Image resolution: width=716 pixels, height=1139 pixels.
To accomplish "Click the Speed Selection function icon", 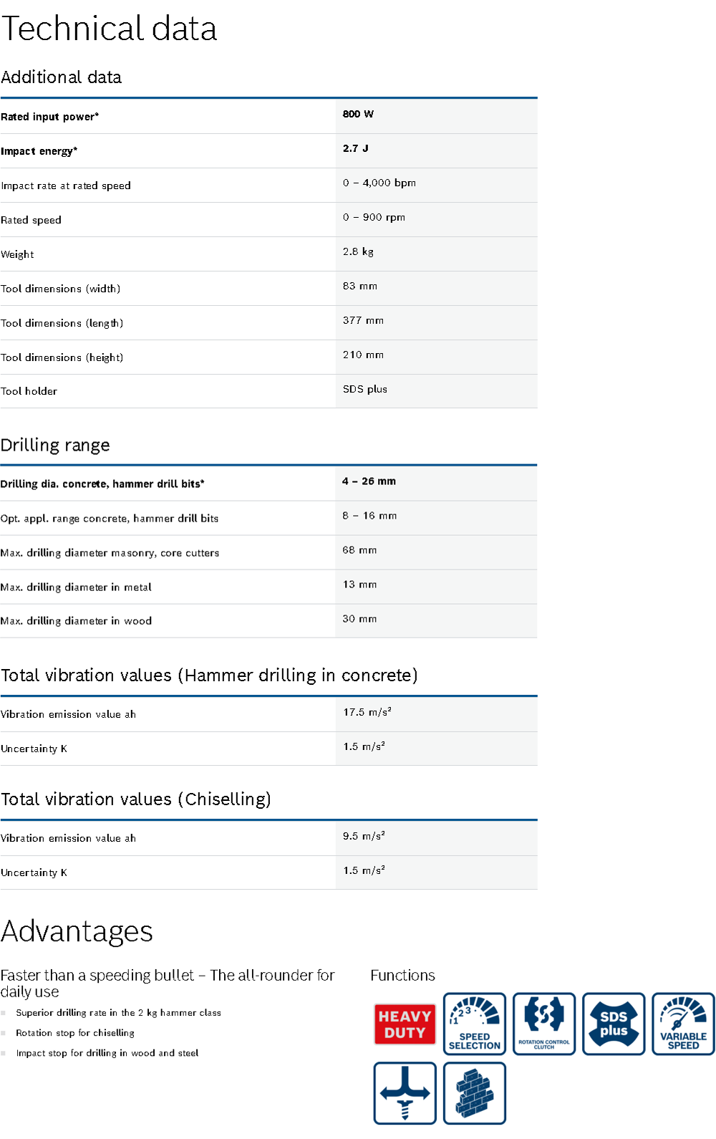I will (x=474, y=1024).
